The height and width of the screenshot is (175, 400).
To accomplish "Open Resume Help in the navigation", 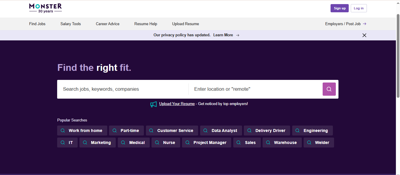I will pos(146,24).
